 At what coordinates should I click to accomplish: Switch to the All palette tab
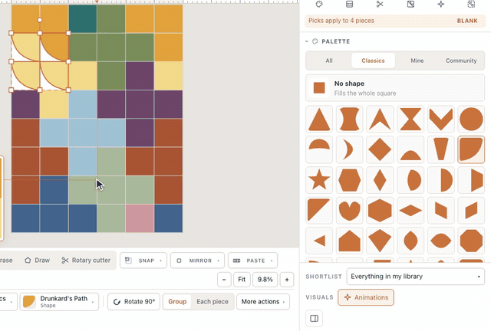[x=329, y=61]
